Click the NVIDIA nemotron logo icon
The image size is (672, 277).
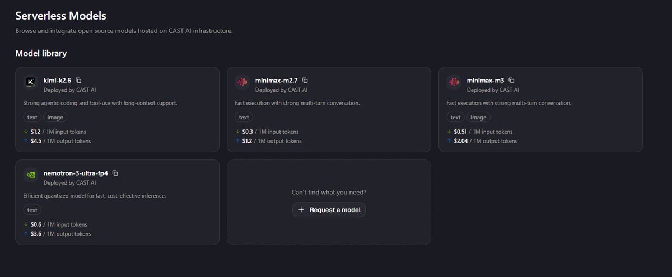(x=31, y=175)
